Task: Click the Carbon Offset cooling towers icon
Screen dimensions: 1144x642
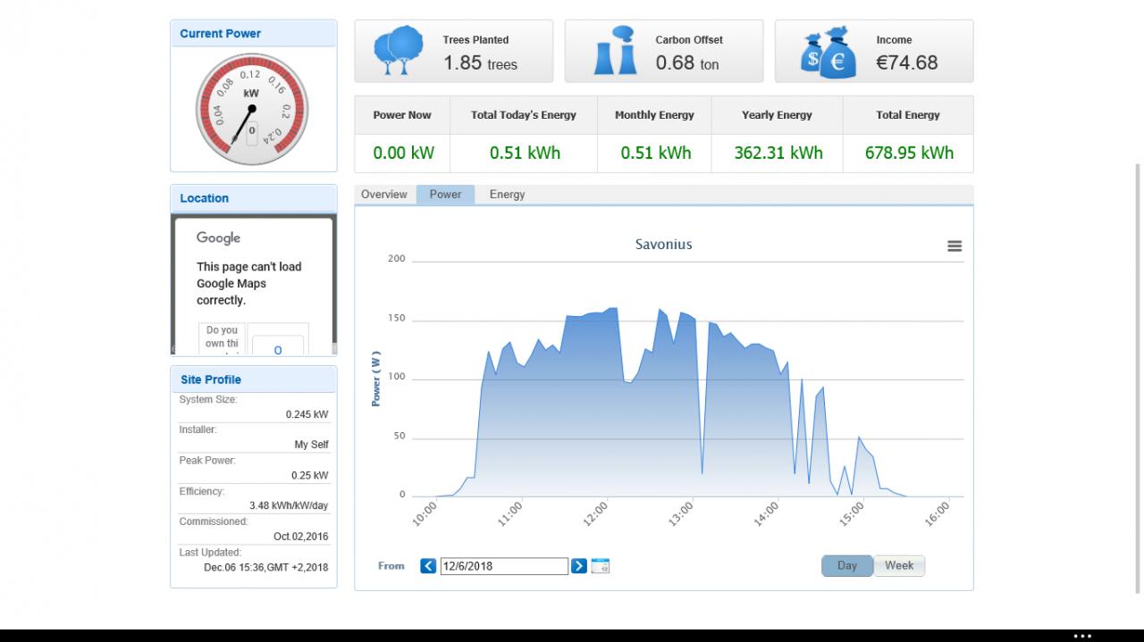Action: 616,51
